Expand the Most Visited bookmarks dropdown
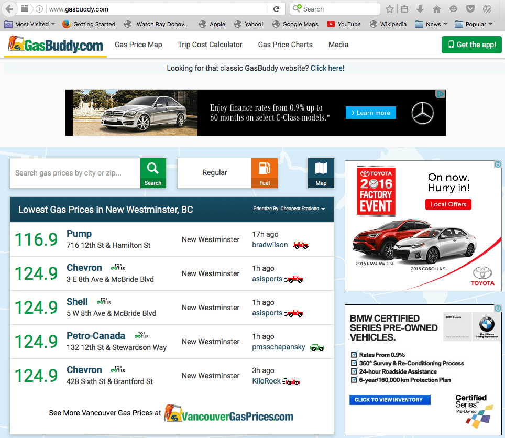 (30, 24)
